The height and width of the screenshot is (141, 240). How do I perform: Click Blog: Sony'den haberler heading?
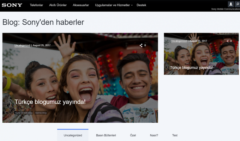coord(43,22)
